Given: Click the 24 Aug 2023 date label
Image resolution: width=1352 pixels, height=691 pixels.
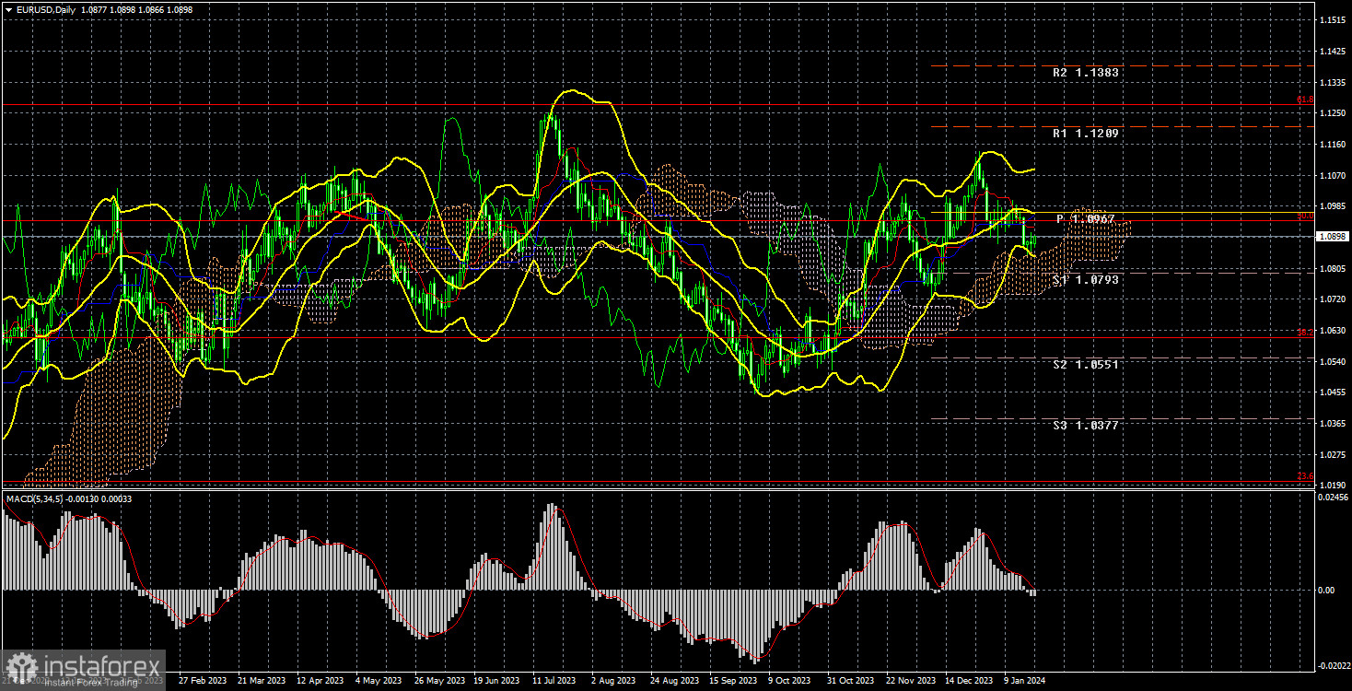Looking at the screenshot, I should (x=673, y=681).
